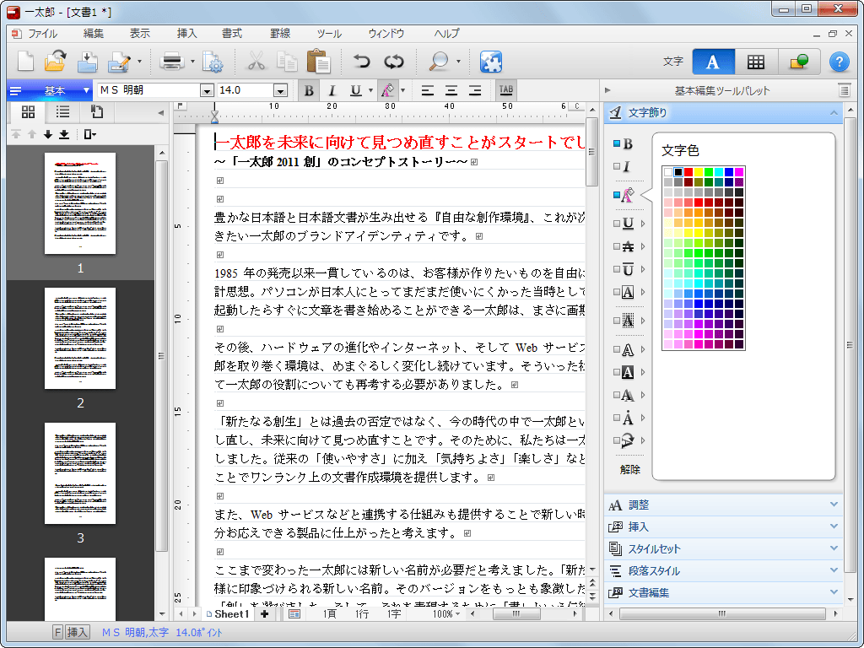Switch to the table grid editing mode icon
The width and height of the screenshot is (864, 648).
point(755,62)
